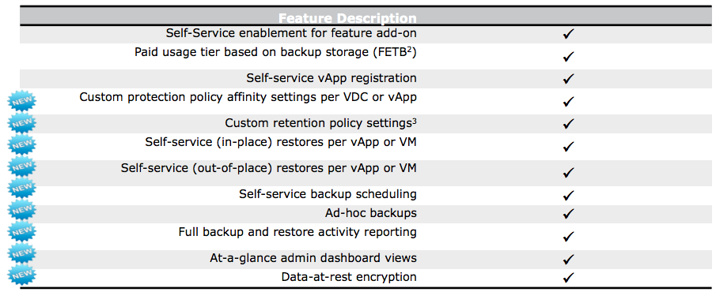The width and height of the screenshot is (716, 292).
Task: Click the NEW badge beside Custom retention policy
Action: pos(22,123)
